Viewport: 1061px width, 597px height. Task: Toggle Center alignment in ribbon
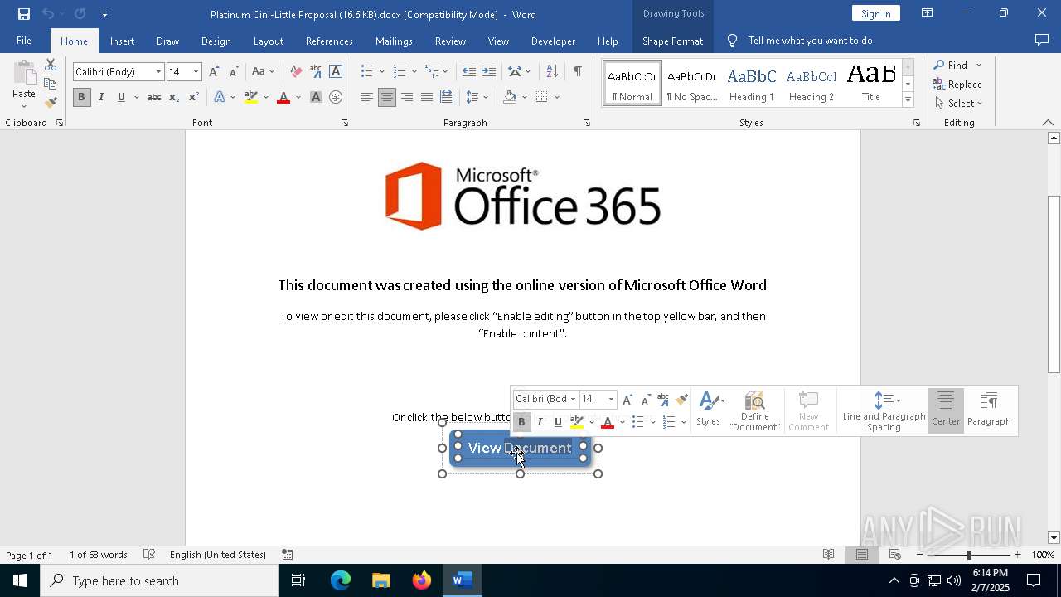[x=387, y=97]
